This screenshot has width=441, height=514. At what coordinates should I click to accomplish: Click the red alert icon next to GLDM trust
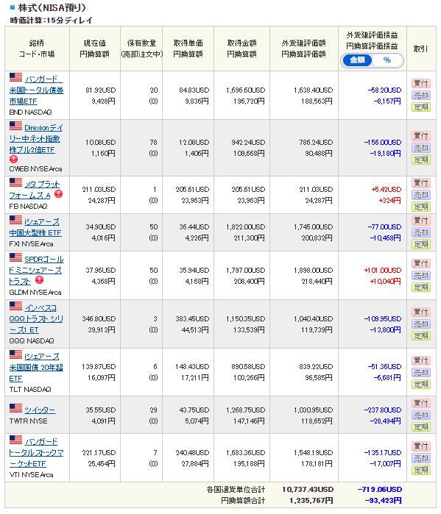(39, 280)
